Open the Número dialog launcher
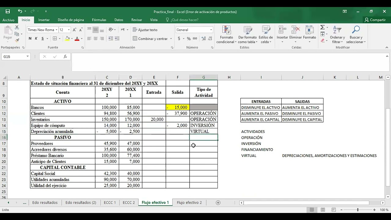This screenshot has width=391, height=220. pyautogui.click(x=212, y=48)
